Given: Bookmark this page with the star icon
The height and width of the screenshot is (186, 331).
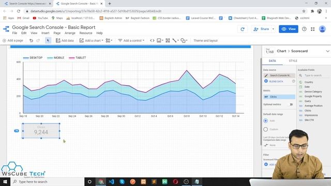Looking at the screenshot, I should (304, 11).
